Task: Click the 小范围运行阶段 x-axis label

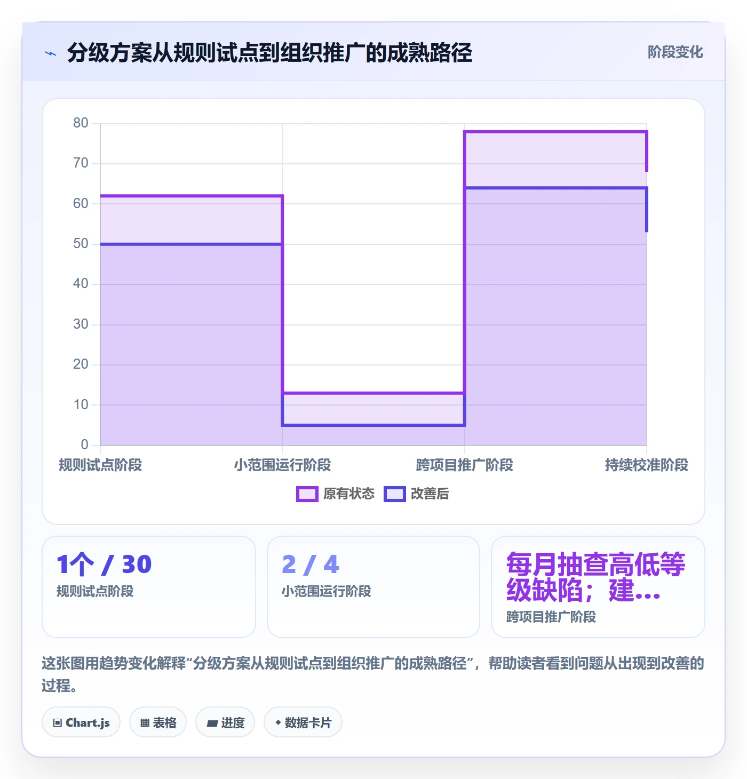Action: (282, 465)
